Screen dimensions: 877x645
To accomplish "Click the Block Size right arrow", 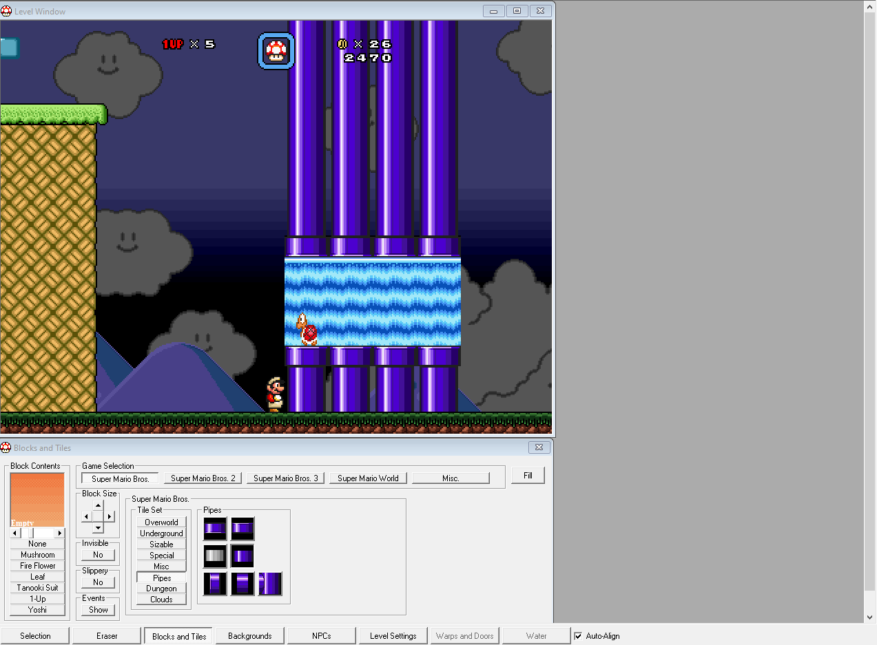I will tap(109, 516).
